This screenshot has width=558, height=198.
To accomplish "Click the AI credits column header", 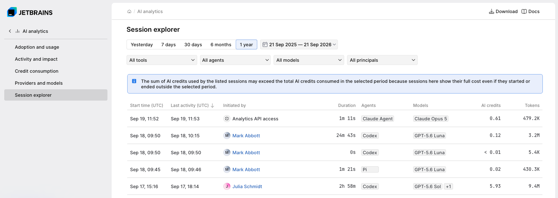I will 491,105.
